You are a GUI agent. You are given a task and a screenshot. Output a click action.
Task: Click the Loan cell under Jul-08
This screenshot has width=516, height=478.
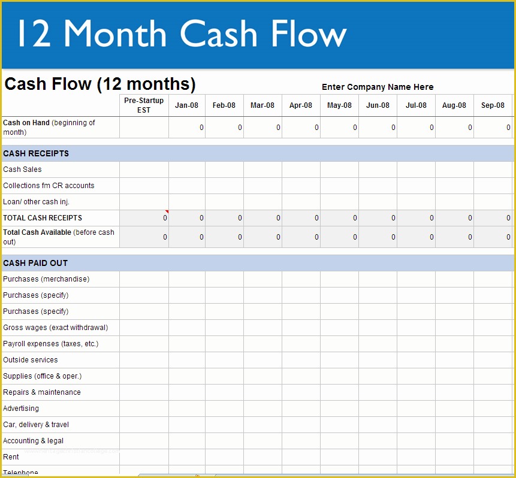point(417,202)
